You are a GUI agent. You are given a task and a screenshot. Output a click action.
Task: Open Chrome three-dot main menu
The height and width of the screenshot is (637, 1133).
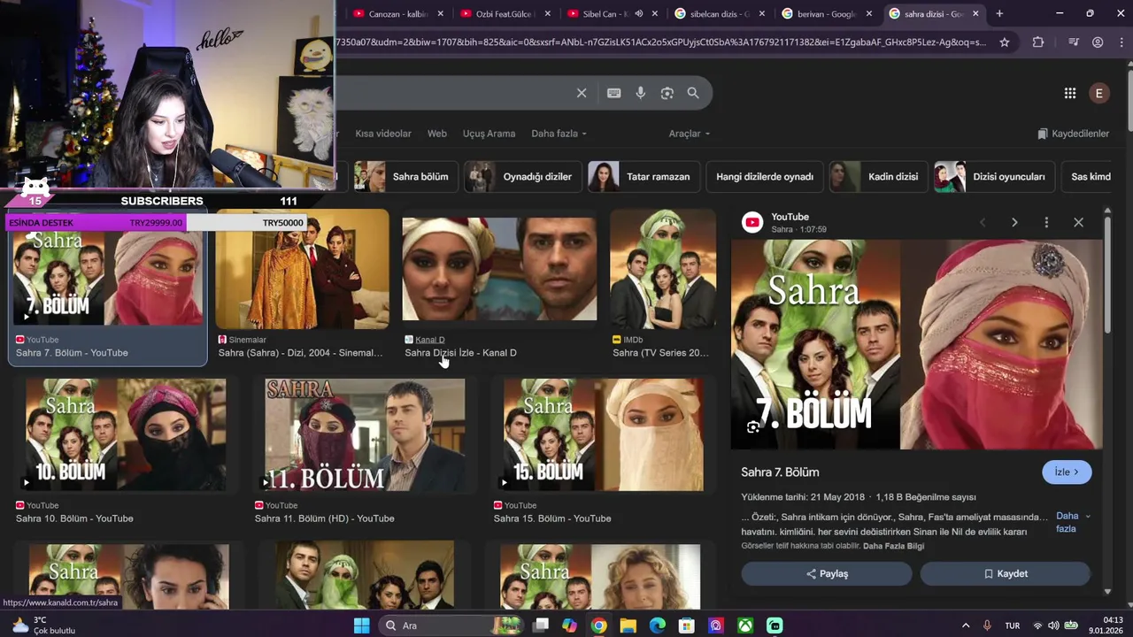pos(1120,42)
